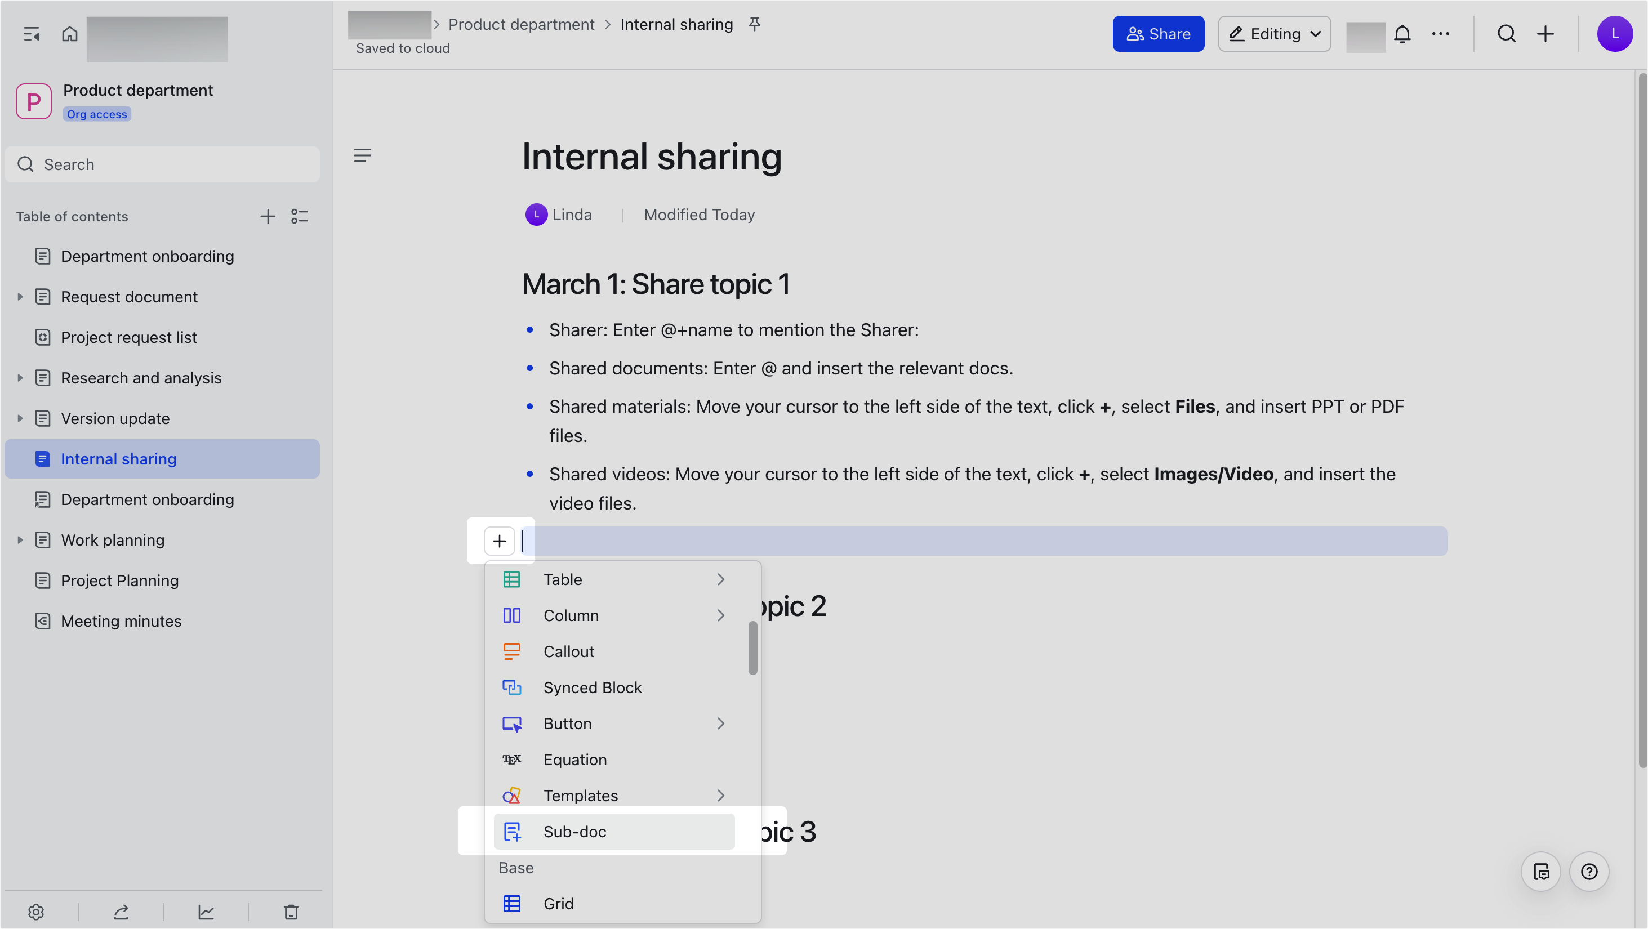Open the Table submenu
Screen dimensions: 1648x929
(614, 579)
